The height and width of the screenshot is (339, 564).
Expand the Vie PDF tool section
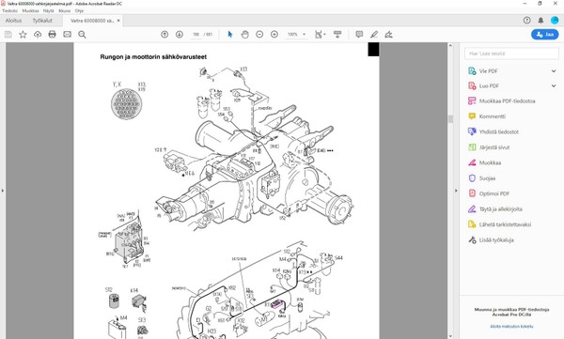pyautogui.click(x=554, y=71)
